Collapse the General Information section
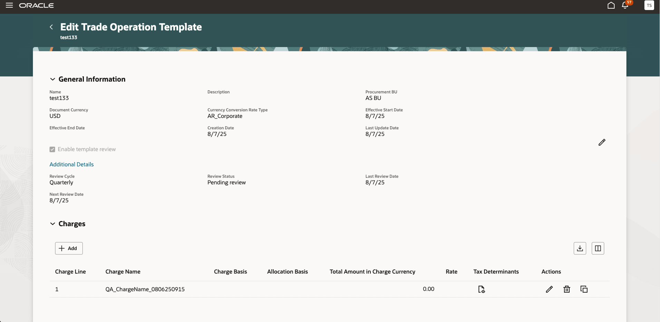The height and width of the screenshot is (322, 660). click(x=52, y=79)
